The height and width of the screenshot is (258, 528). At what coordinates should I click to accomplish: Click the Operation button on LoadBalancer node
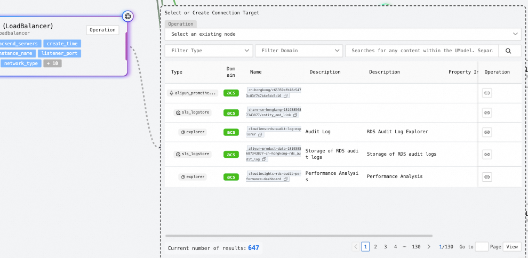tap(103, 30)
